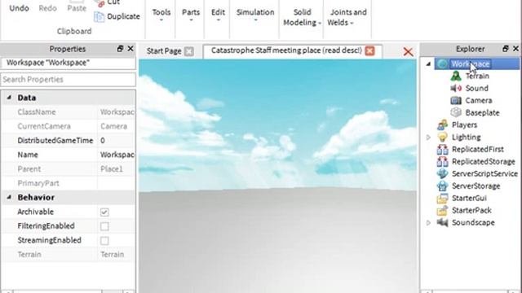Close the Properties panel
The height and width of the screenshot is (293, 522).
click(x=130, y=49)
